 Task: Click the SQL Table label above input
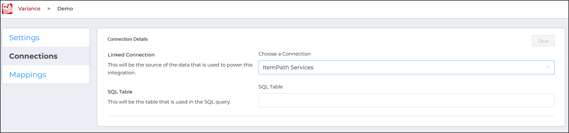pos(271,87)
